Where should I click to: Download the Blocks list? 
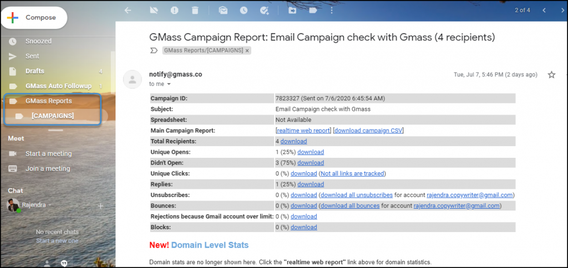pyautogui.click(x=304, y=227)
